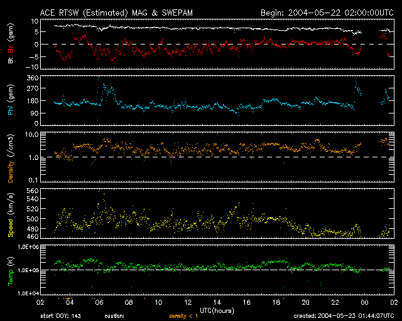Viewport: 402px width, 321px height.
Task: Click the '180' tick label on the Phi plot
Action: click(x=33, y=101)
